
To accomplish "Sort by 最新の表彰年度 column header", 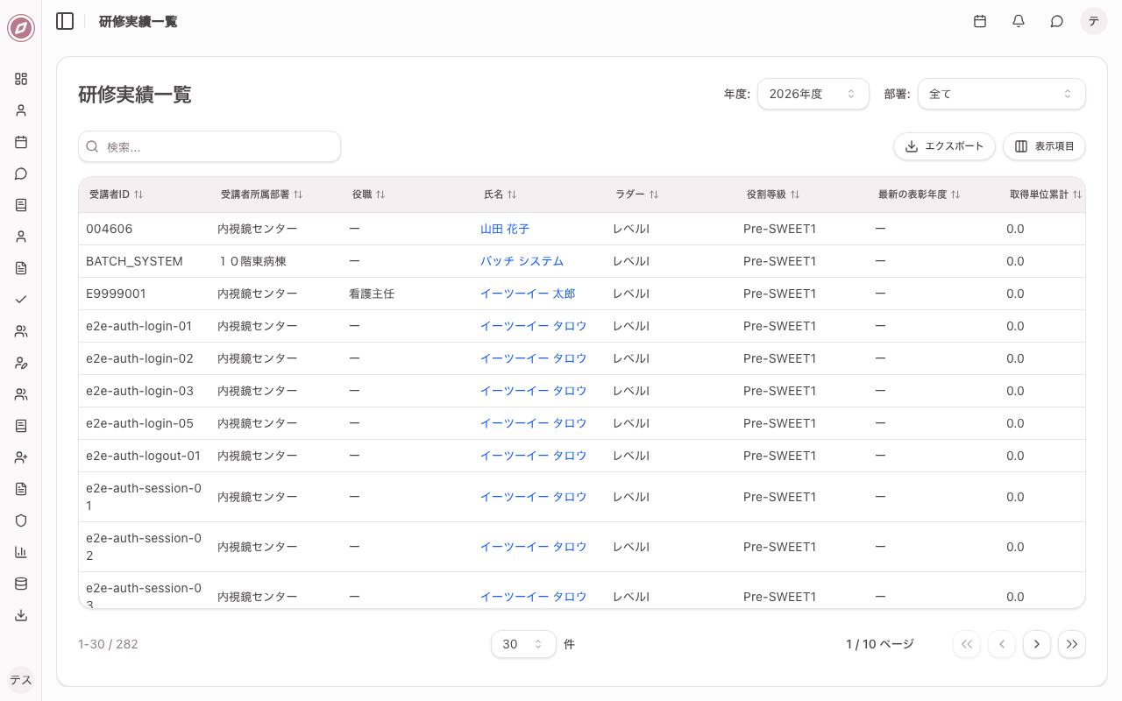I will pos(920,195).
